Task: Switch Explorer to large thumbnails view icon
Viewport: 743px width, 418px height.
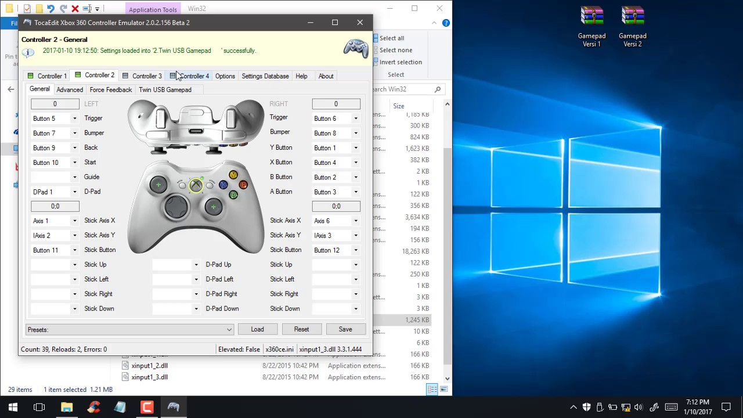Action: pyautogui.click(x=443, y=390)
